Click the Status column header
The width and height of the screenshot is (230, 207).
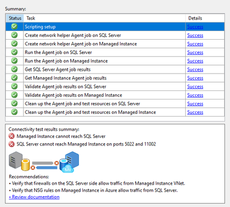15,18
